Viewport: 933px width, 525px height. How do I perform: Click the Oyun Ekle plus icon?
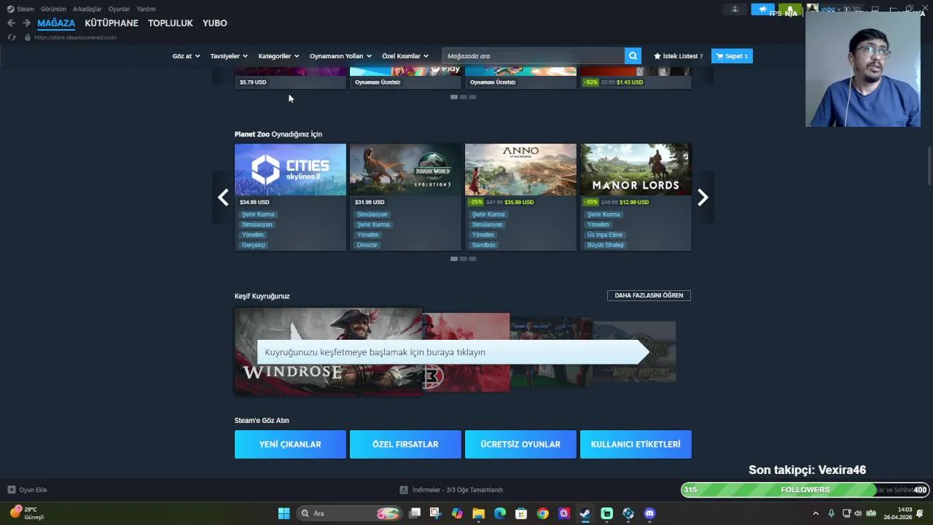click(x=11, y=490)
